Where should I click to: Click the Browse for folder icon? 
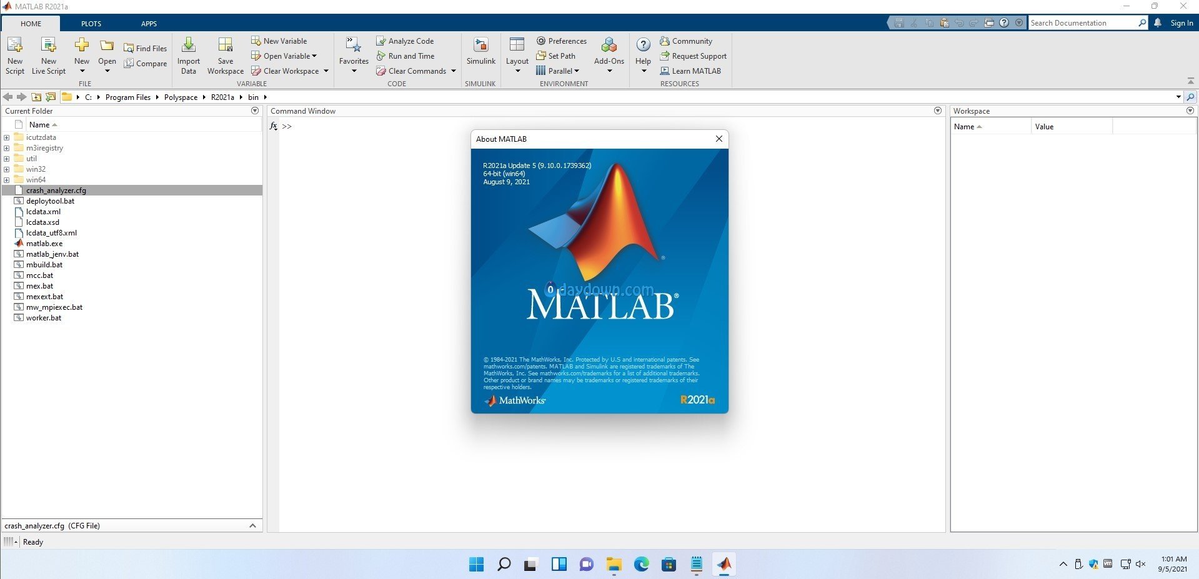click(51, 97)
